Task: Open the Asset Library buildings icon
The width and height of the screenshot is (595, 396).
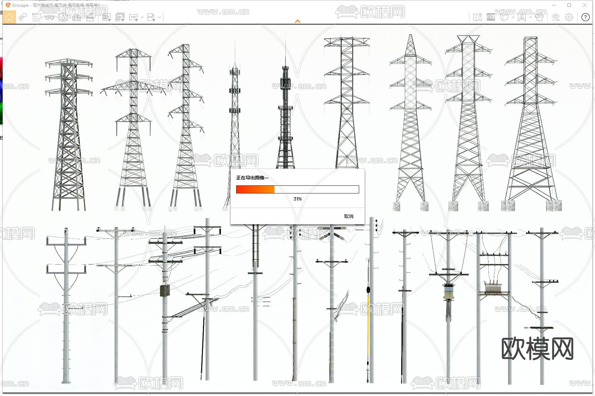Action: (x=77, y=17)
